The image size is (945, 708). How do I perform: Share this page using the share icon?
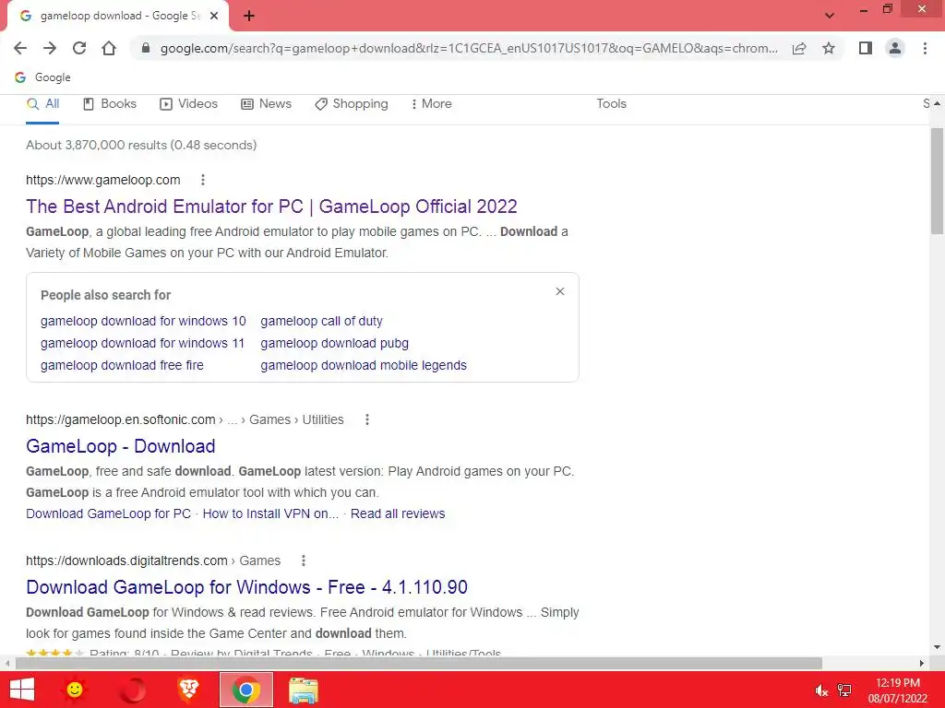coord(799,48)
